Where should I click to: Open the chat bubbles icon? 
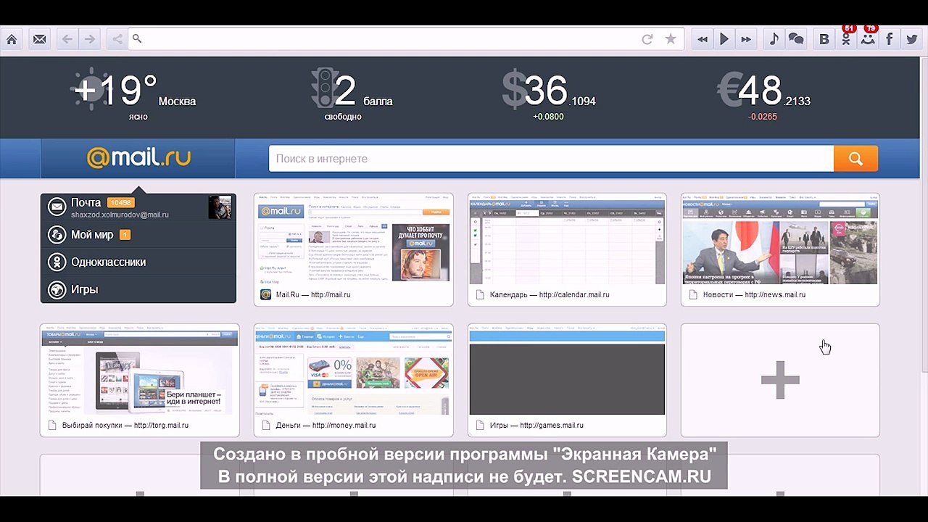[x=796, y=40]
